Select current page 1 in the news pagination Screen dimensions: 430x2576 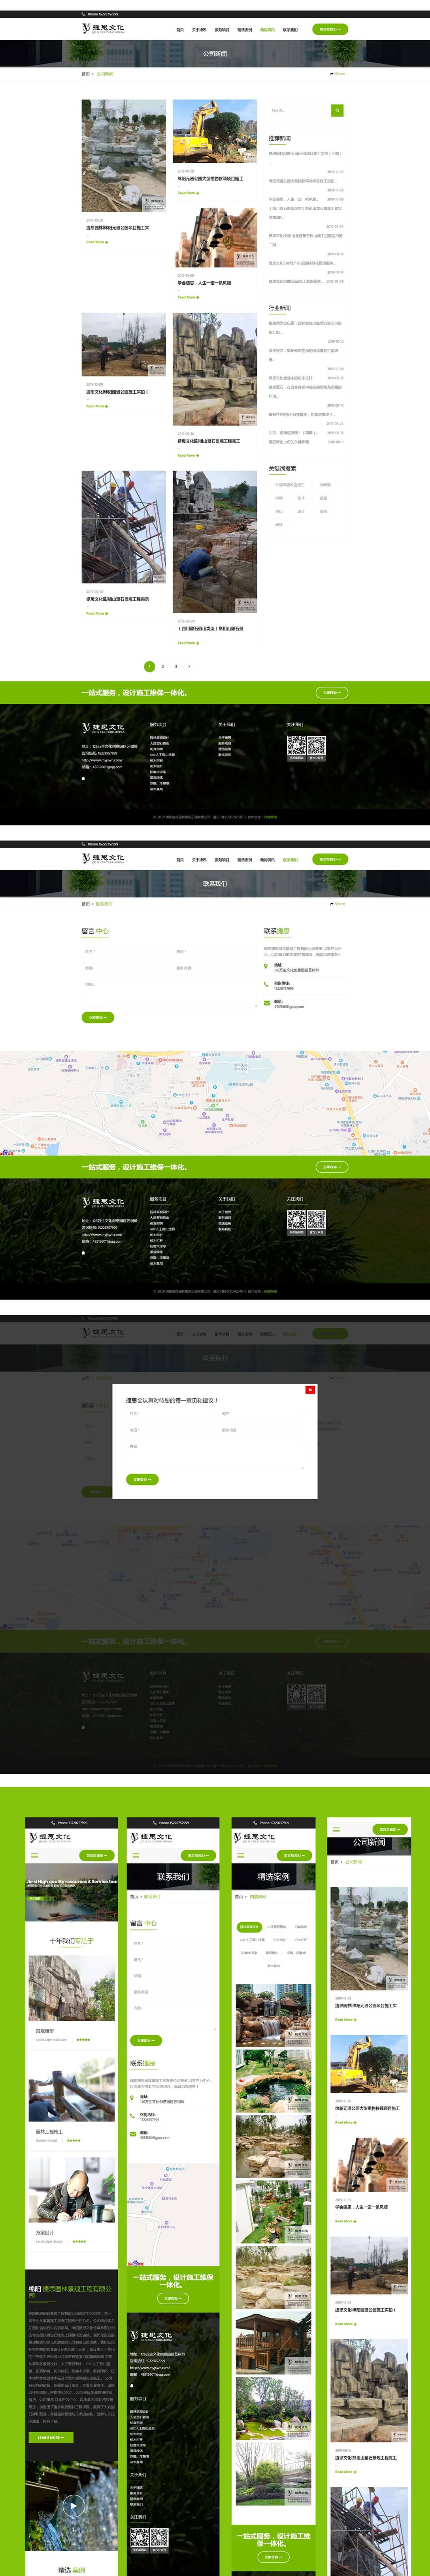(150, 666)
